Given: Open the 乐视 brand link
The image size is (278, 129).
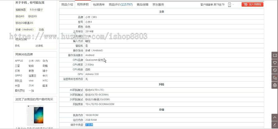Looking at the screenshot, I should (17, 71).
